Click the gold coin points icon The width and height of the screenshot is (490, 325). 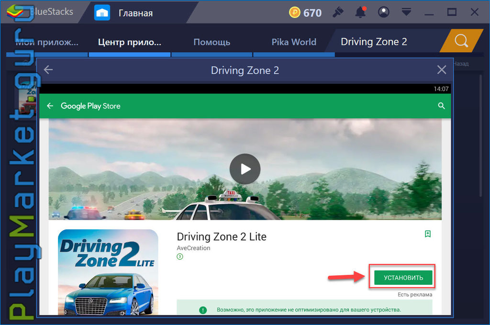tap(294, 12)
